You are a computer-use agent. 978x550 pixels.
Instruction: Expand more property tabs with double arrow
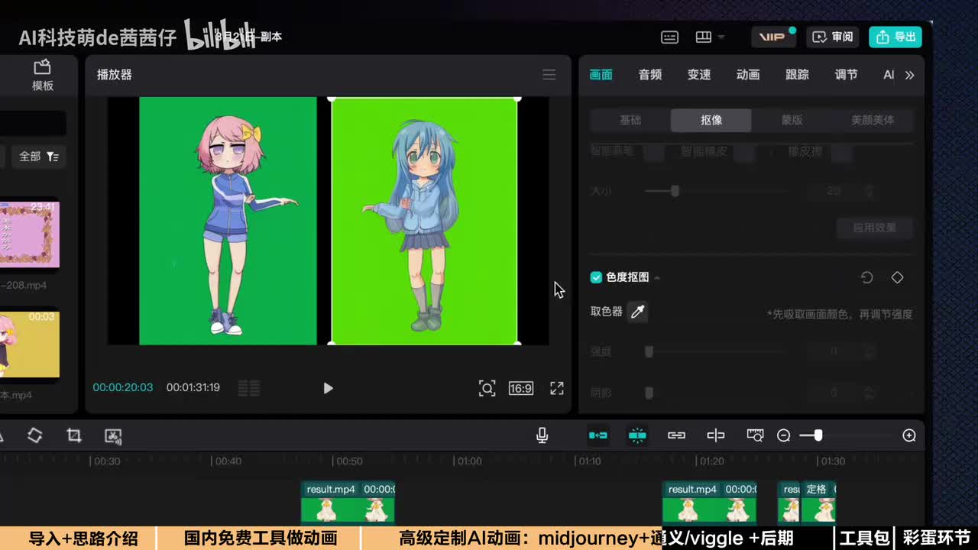(x=909, y=75)
